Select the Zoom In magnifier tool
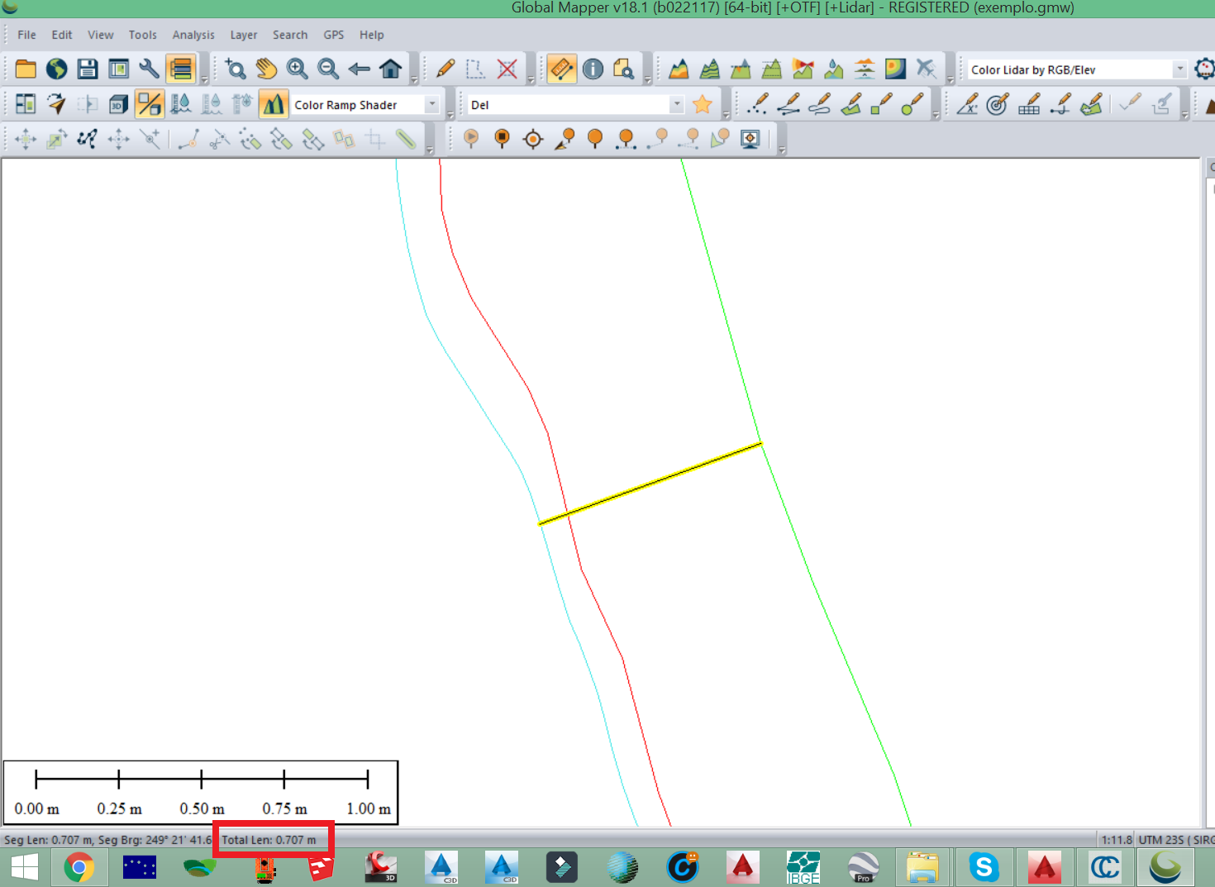 (297, 69)
